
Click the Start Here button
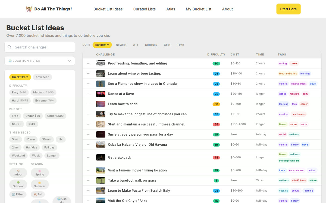(x=289, y=9)
